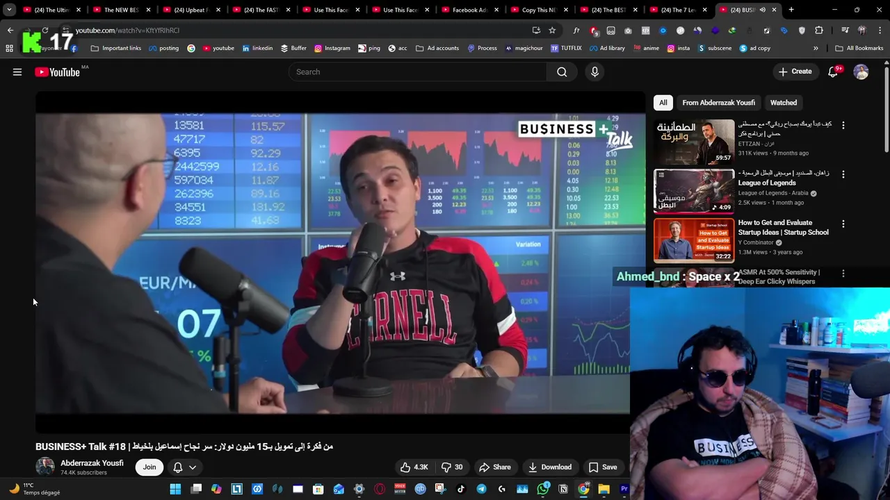The image size is (890, 500).
Task: Open Telegram from the taskbar
Action: coord(481,489)
